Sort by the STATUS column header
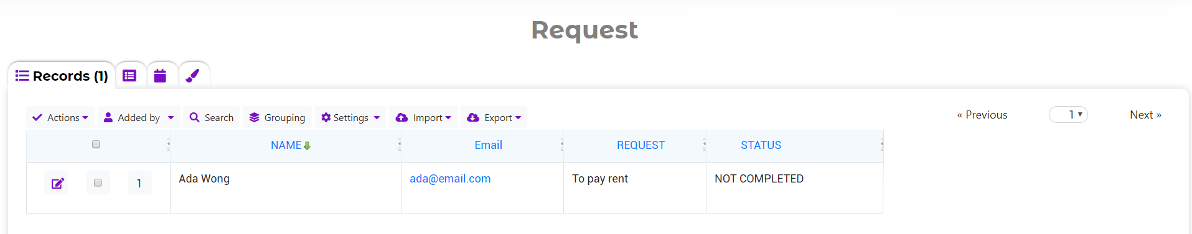 (x=761, y=145)
